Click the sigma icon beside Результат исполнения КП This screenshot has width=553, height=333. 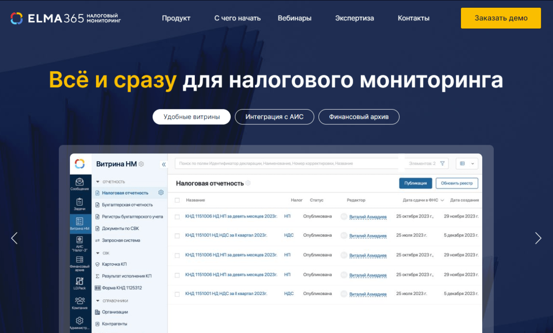click(x=97, y=276)
